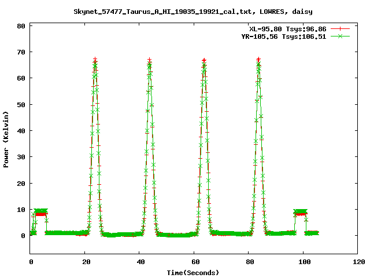
Task: Click the y-axis tick label 70
Action: click(x=21, y=52)
